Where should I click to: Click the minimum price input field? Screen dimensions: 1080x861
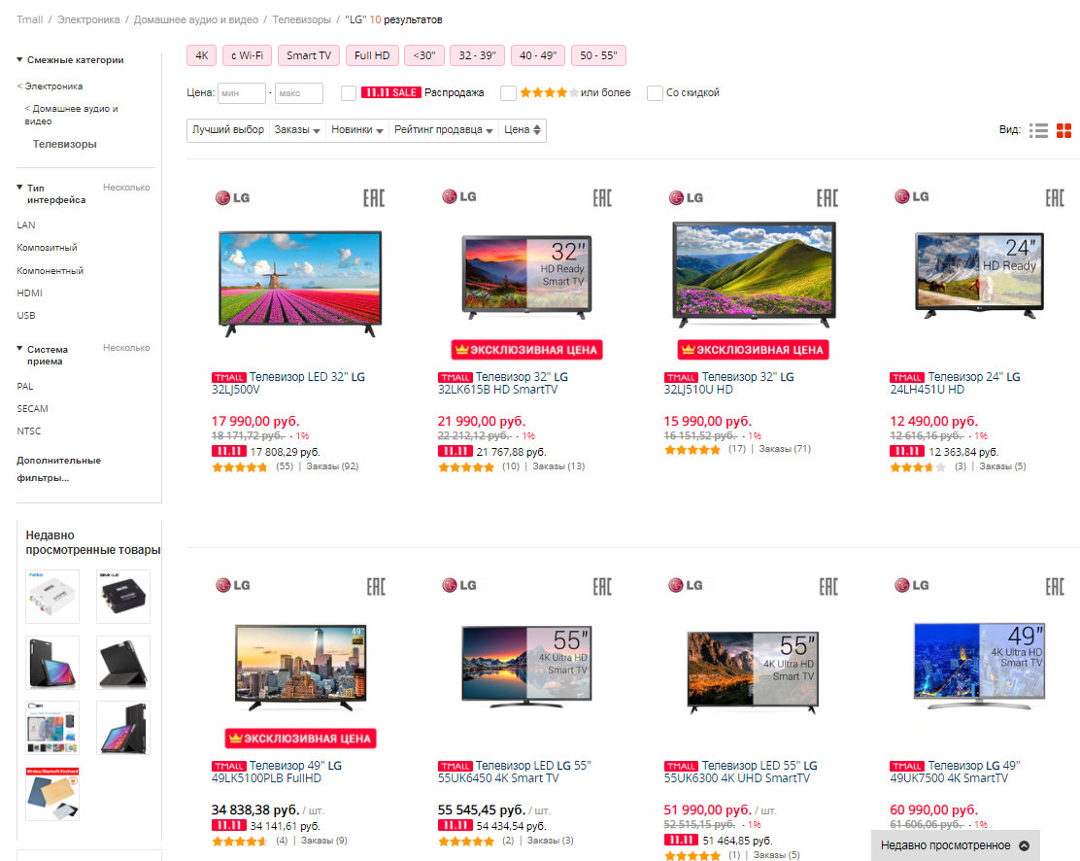(241, 93)
